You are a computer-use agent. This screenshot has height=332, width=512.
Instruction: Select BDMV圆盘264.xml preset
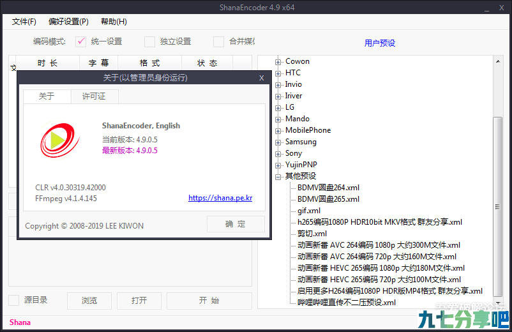point(328,188)
